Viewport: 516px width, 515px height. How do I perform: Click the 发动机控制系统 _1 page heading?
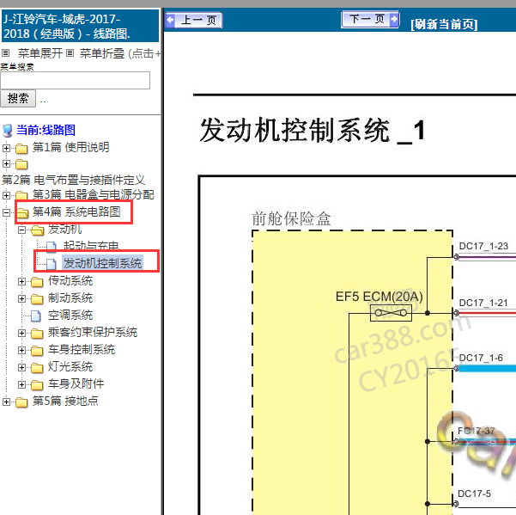(312, 131)
